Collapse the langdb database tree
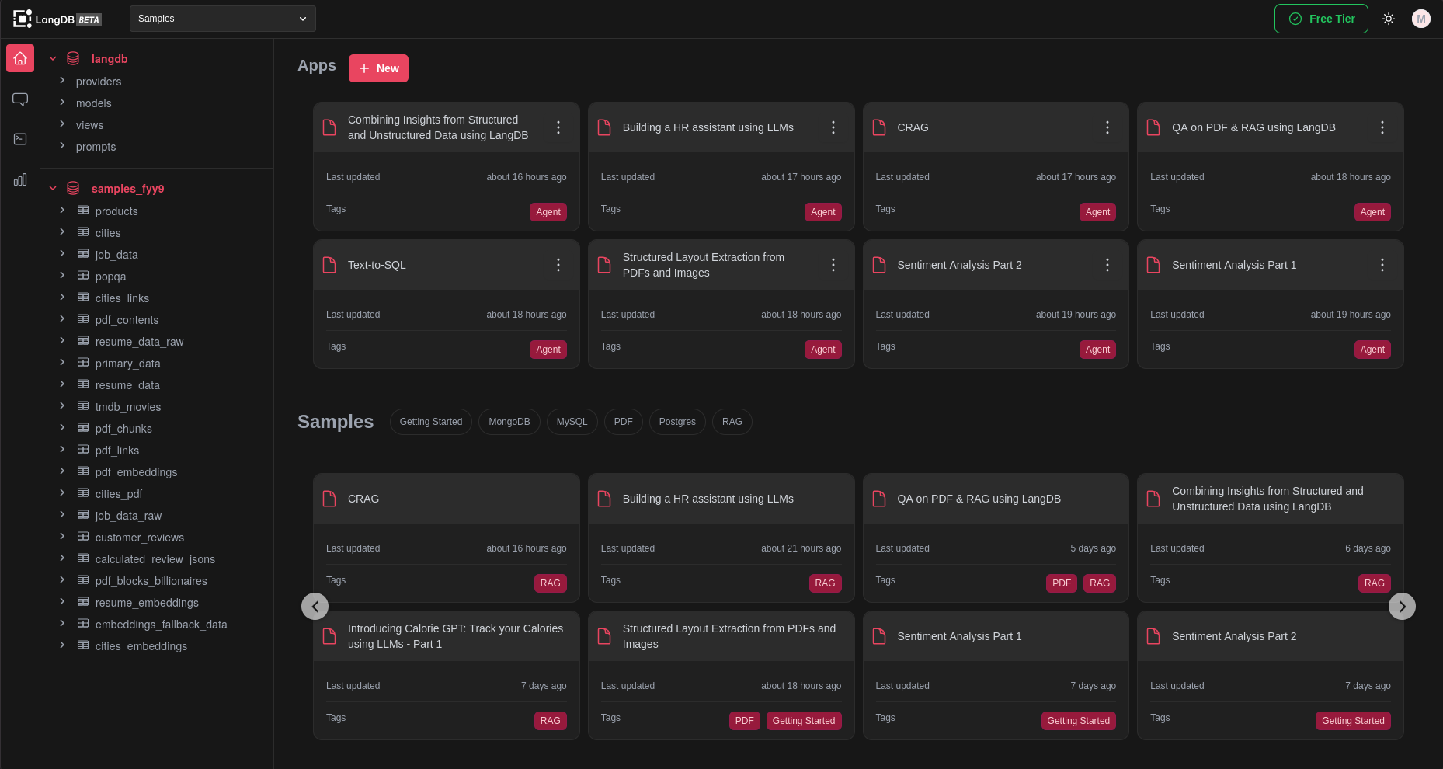The image size is (1443, 769). coord(53,58)
